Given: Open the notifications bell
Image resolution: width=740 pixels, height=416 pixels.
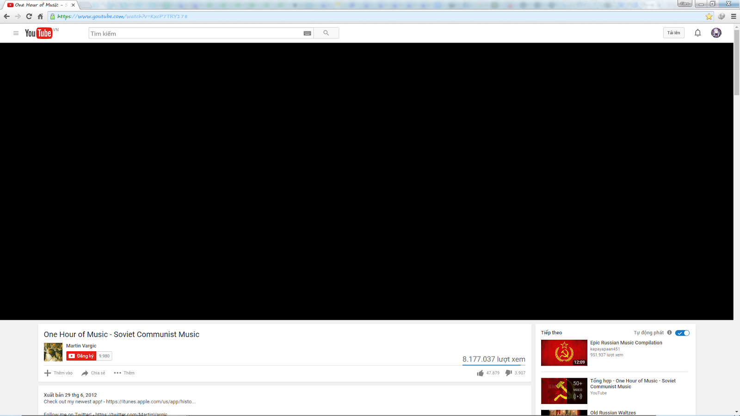Looking at the screenshot, I should [697, 33].
